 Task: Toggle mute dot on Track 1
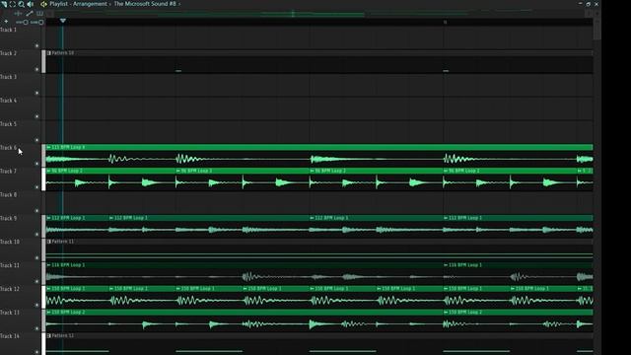tap(37, 45)
